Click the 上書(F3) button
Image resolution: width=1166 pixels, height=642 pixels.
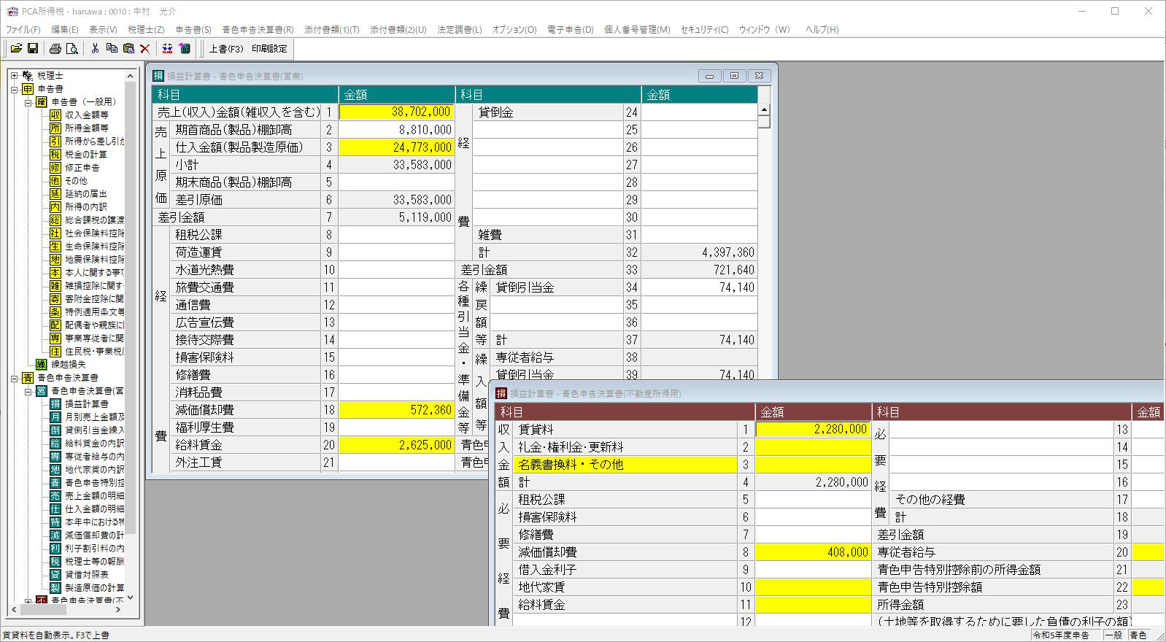[x=226, y=49]
